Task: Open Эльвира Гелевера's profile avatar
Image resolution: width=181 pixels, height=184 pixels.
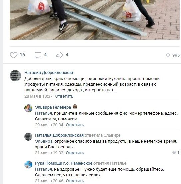Action: coord(28,108)
